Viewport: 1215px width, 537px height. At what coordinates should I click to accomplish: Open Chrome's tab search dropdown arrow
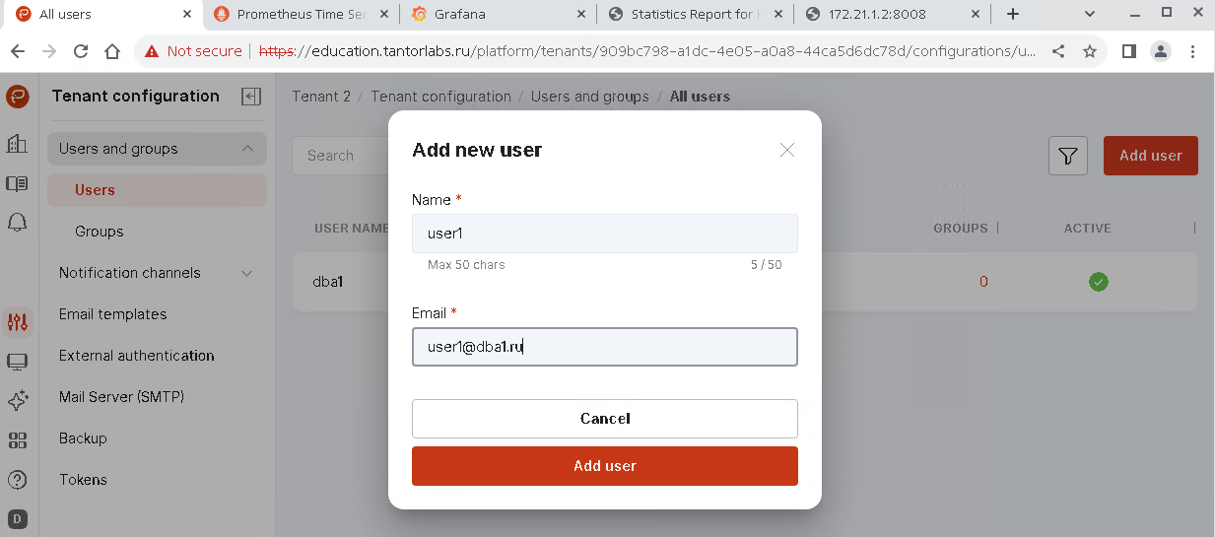click(x=1090, y=14)
